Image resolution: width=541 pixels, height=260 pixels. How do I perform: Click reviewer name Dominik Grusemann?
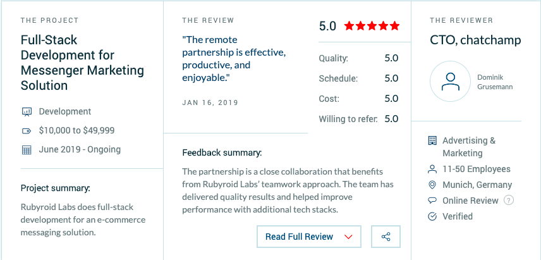[x=495, y=82]
